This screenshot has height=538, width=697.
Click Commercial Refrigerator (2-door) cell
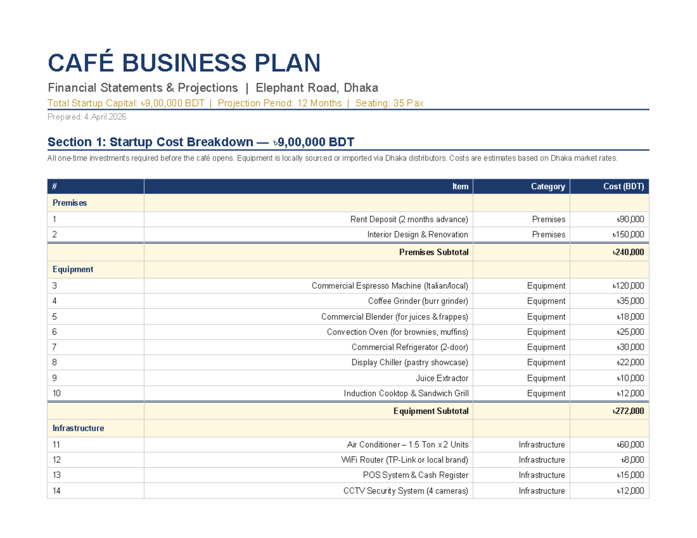click(x=308, y=347)
